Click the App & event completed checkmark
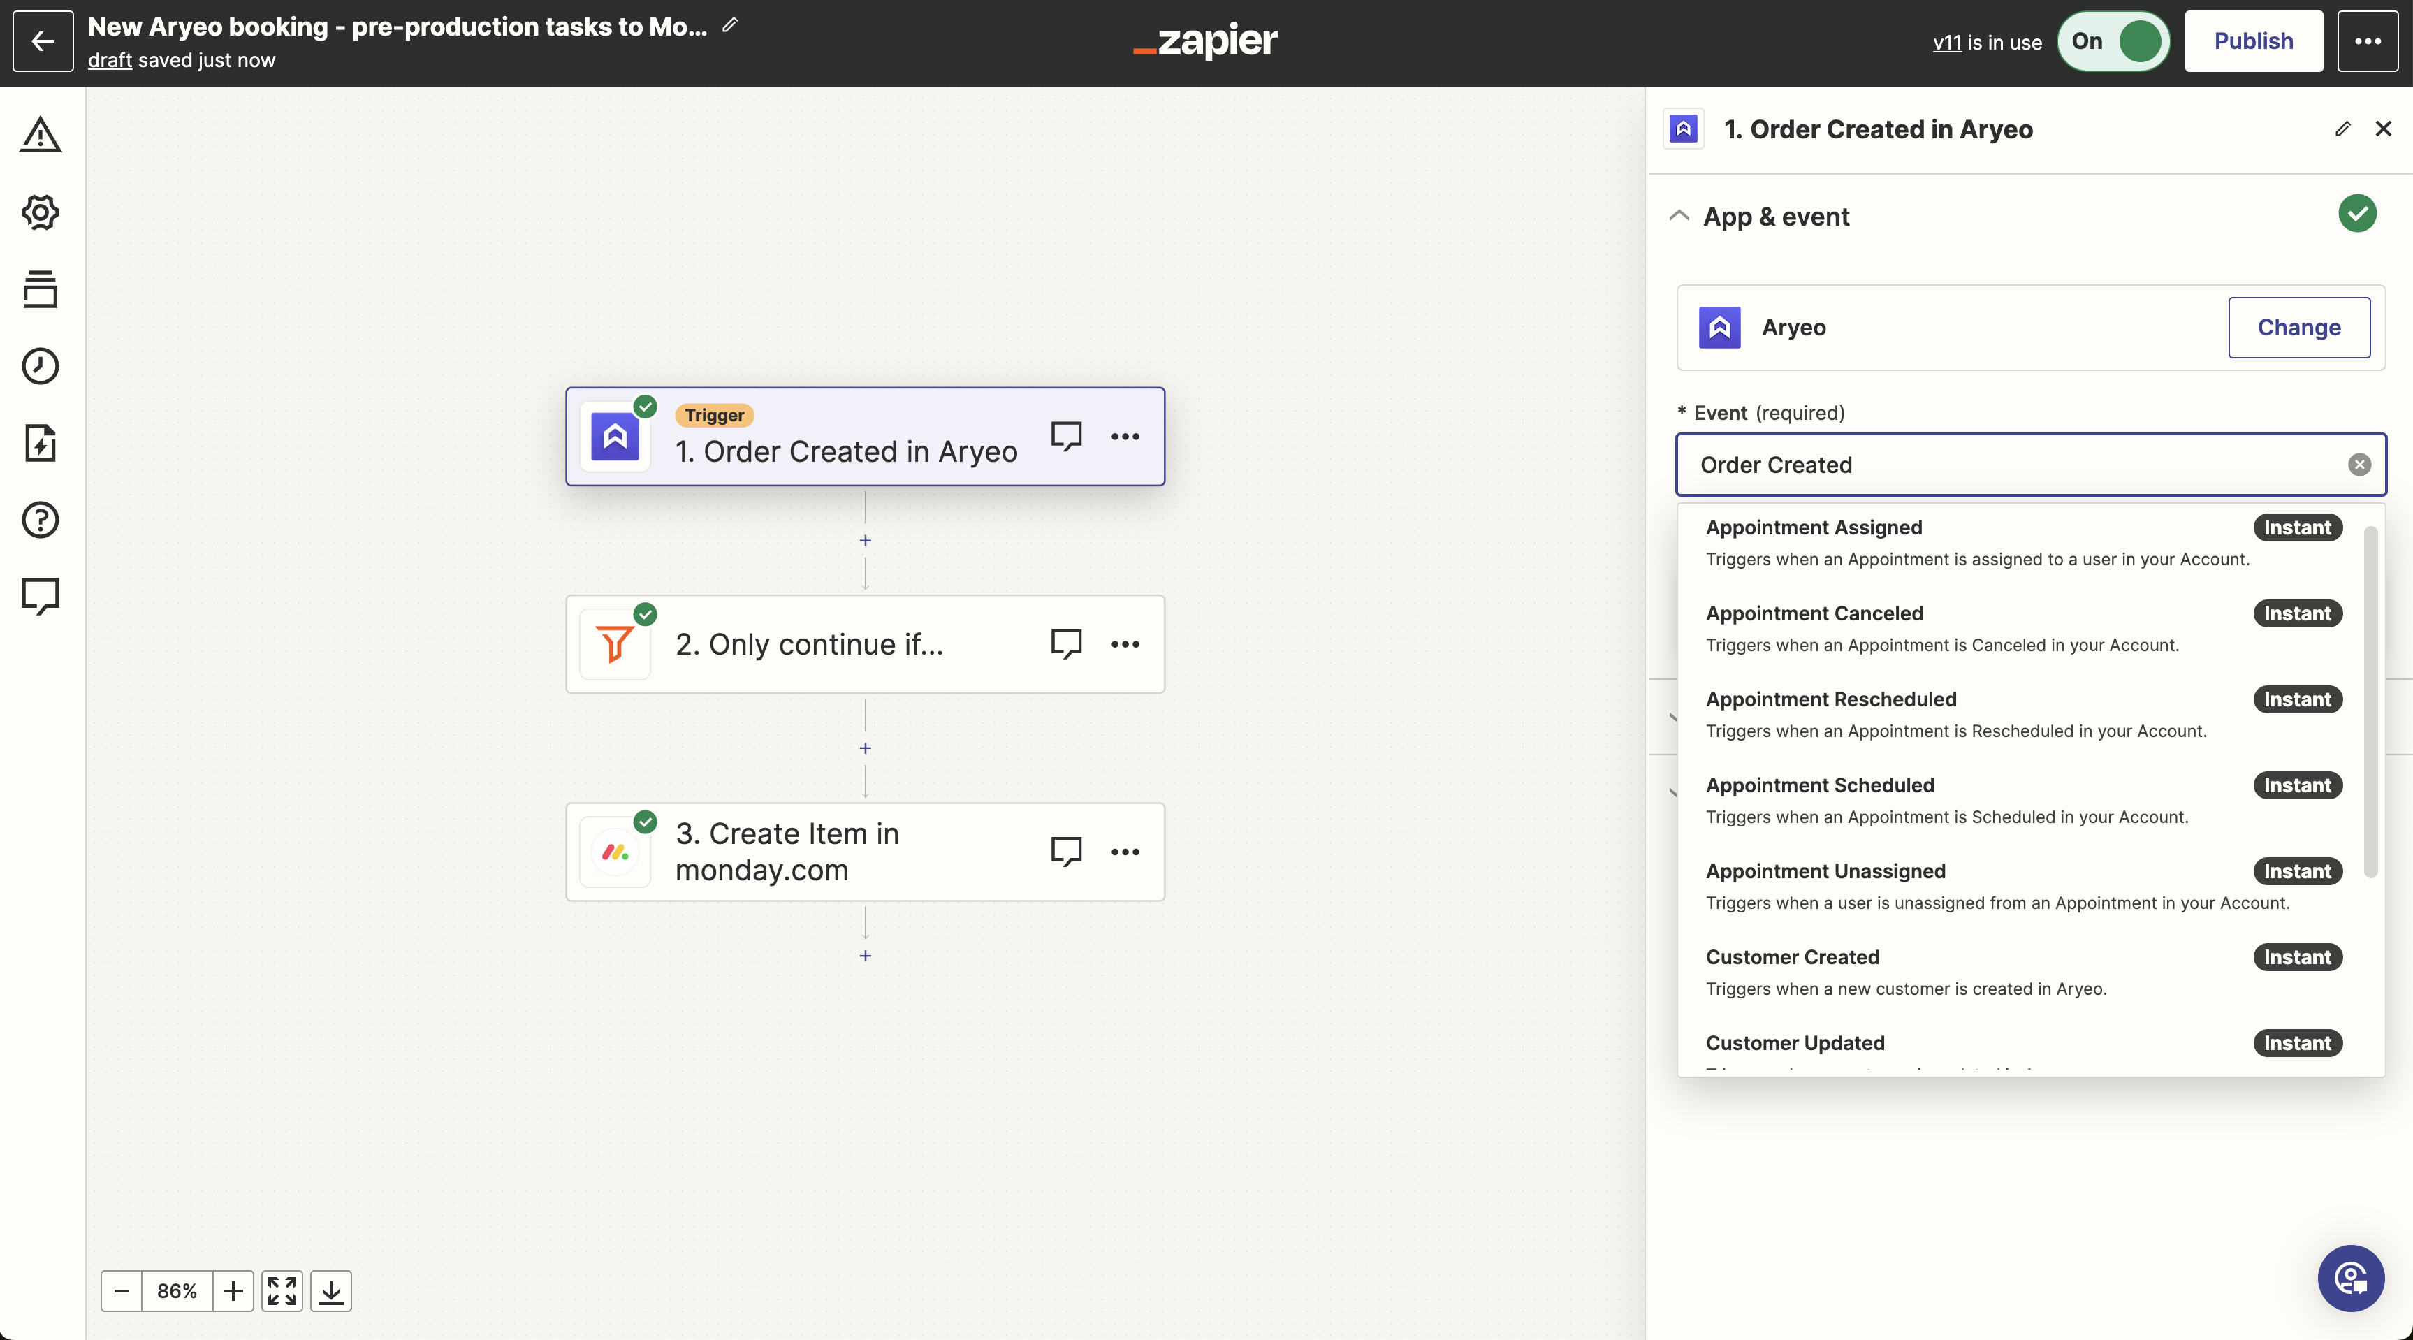2413x1340 pixels. point(2357,214)
